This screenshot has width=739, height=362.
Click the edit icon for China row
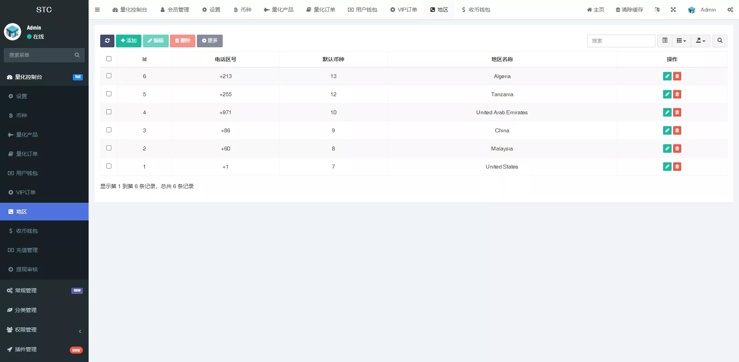pyautogui.click(x=667, y=130)
